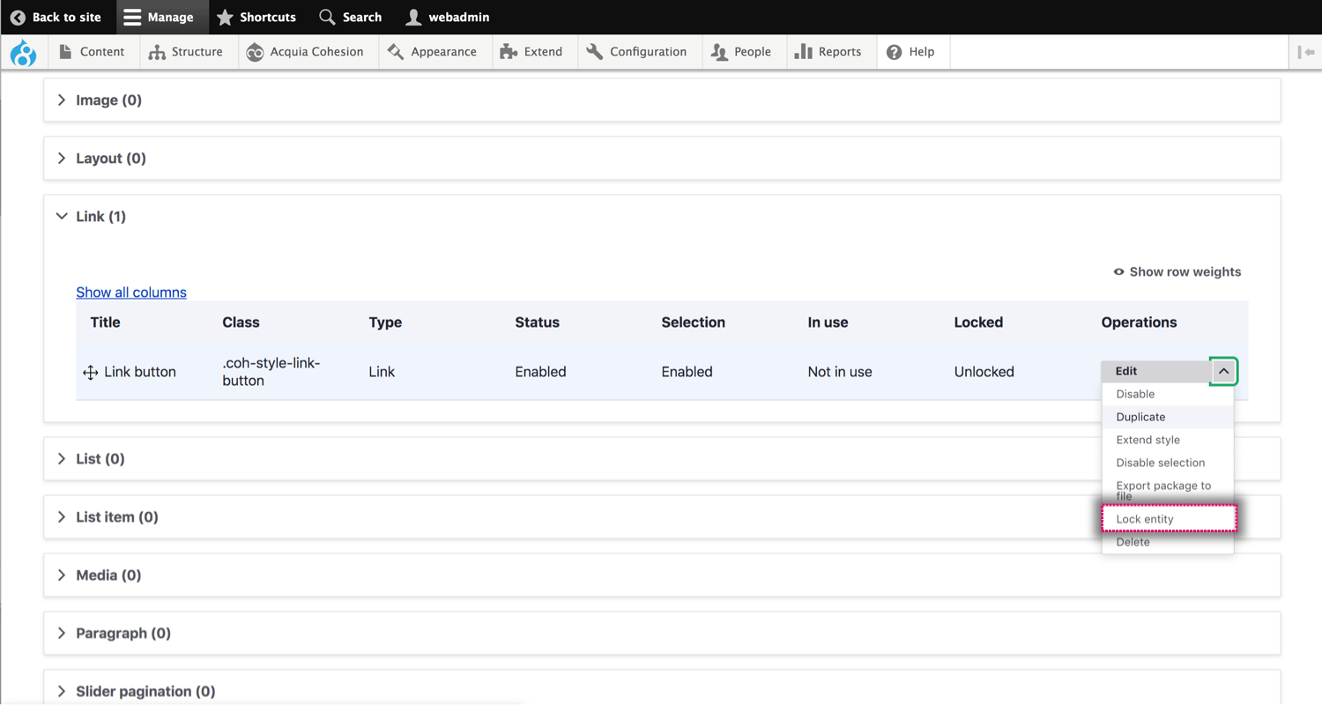Open the Reports section
Viewport: 1322px width, 705px height.
828,52
